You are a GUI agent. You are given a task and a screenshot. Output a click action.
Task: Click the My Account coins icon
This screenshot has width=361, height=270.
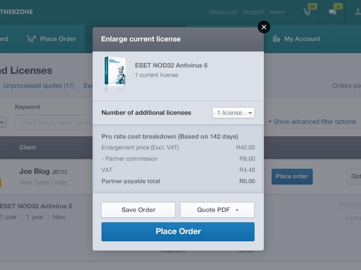coord(276,39)
